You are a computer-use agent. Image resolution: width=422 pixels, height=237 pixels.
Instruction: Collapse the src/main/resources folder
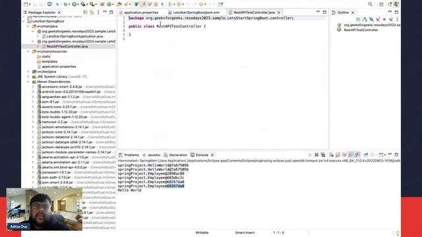[x=28, y=51]
